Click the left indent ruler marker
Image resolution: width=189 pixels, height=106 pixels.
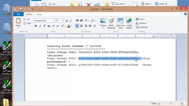click(x=47, y=36)
